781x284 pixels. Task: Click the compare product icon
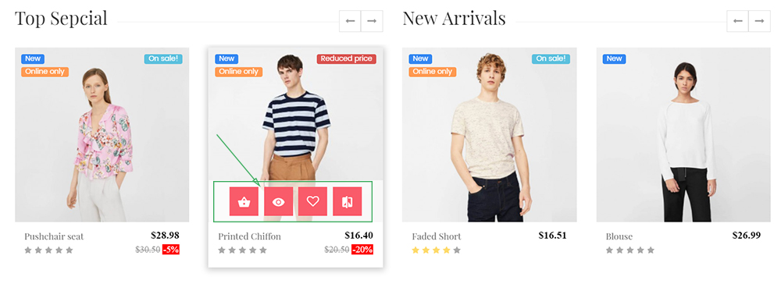coord(348,201)
